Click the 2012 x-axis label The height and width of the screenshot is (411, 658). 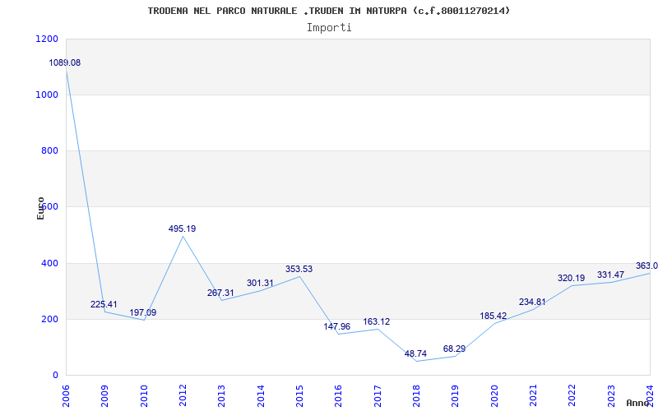(183, 396)
